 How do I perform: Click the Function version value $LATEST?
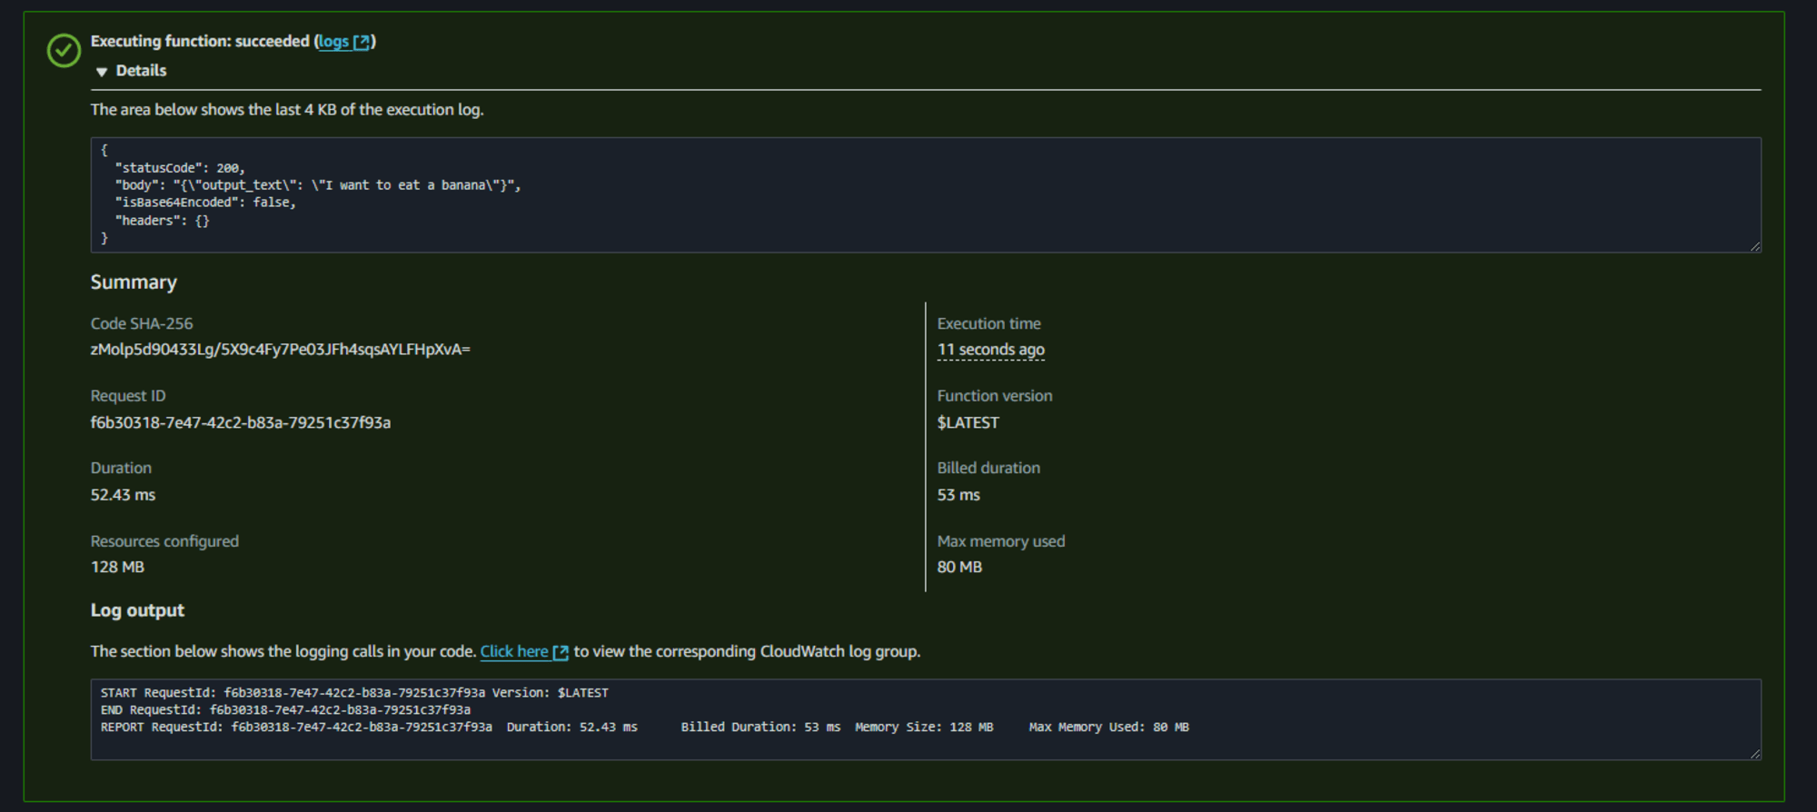(x=968, y=422)
